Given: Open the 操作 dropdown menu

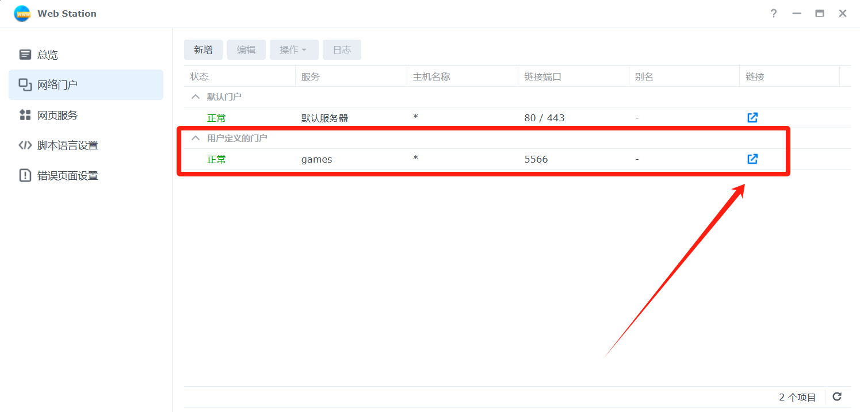Looking at the screenshot, I should (292, 50).
